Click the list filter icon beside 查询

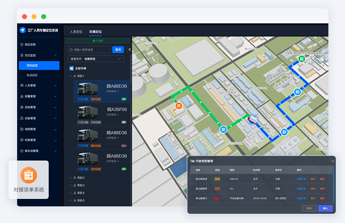pyautogui.click(x=129, y=50)
